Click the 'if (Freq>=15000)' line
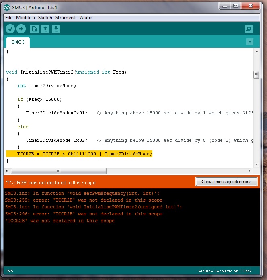267x280 pixels. (39, 99)
